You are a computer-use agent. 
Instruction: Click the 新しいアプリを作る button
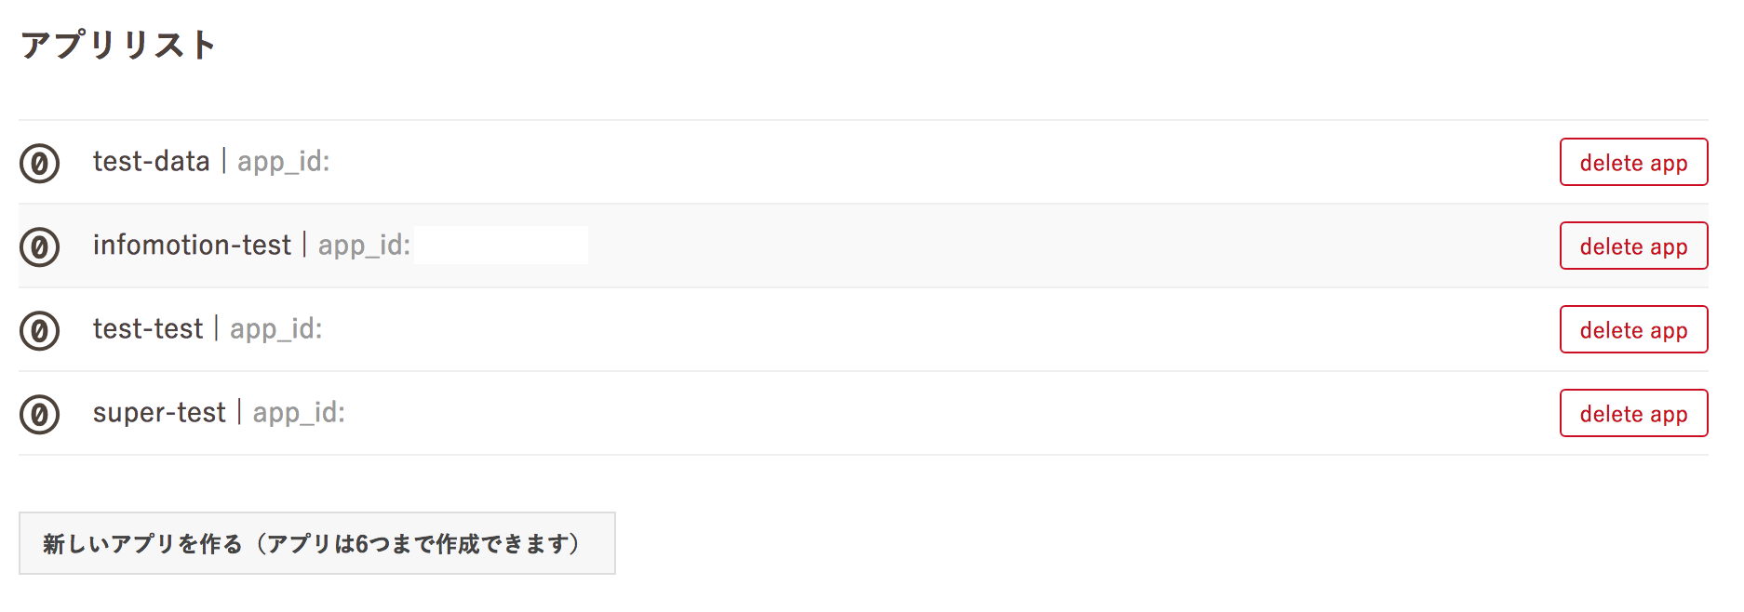tap(316, 543)
